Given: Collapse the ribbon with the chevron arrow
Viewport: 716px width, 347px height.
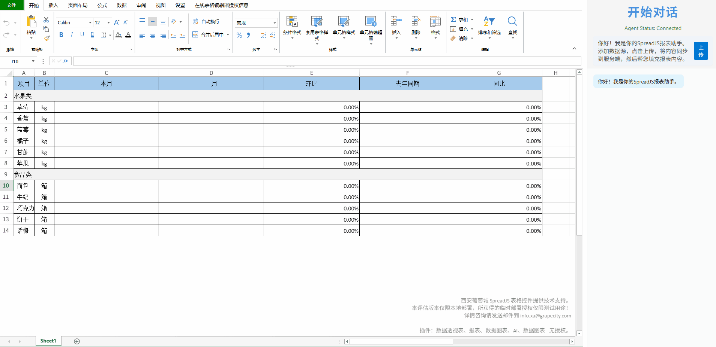Looking at the screenshot, I should click(574, 49).
